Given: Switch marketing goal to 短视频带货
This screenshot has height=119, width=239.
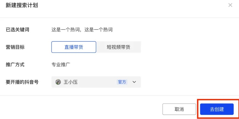Looking at the screenshot, I should [x=119, y=47].
